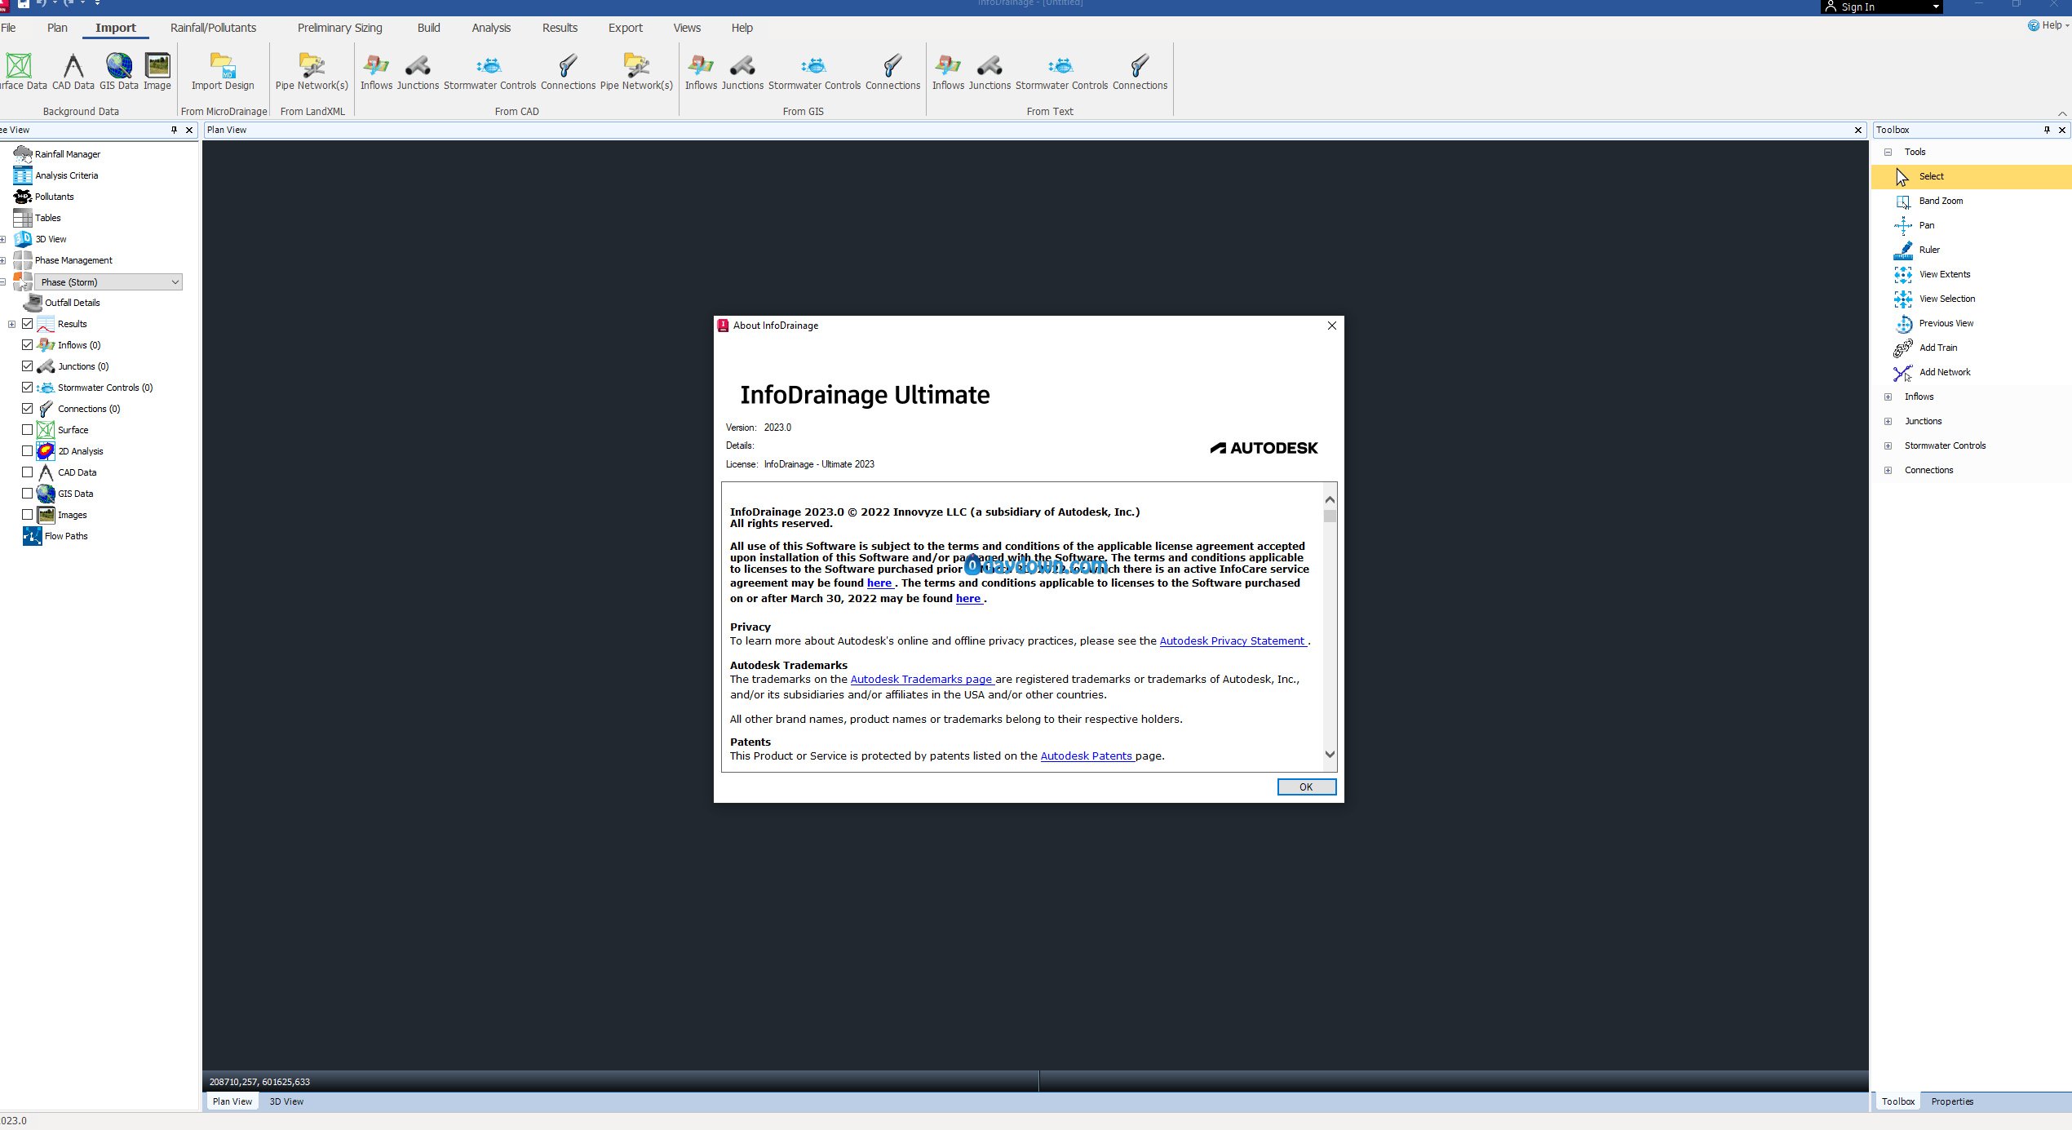Screen dimensions: 2072x1130
Task: Import a background Image from ribbon
Action: pos(157,71)
